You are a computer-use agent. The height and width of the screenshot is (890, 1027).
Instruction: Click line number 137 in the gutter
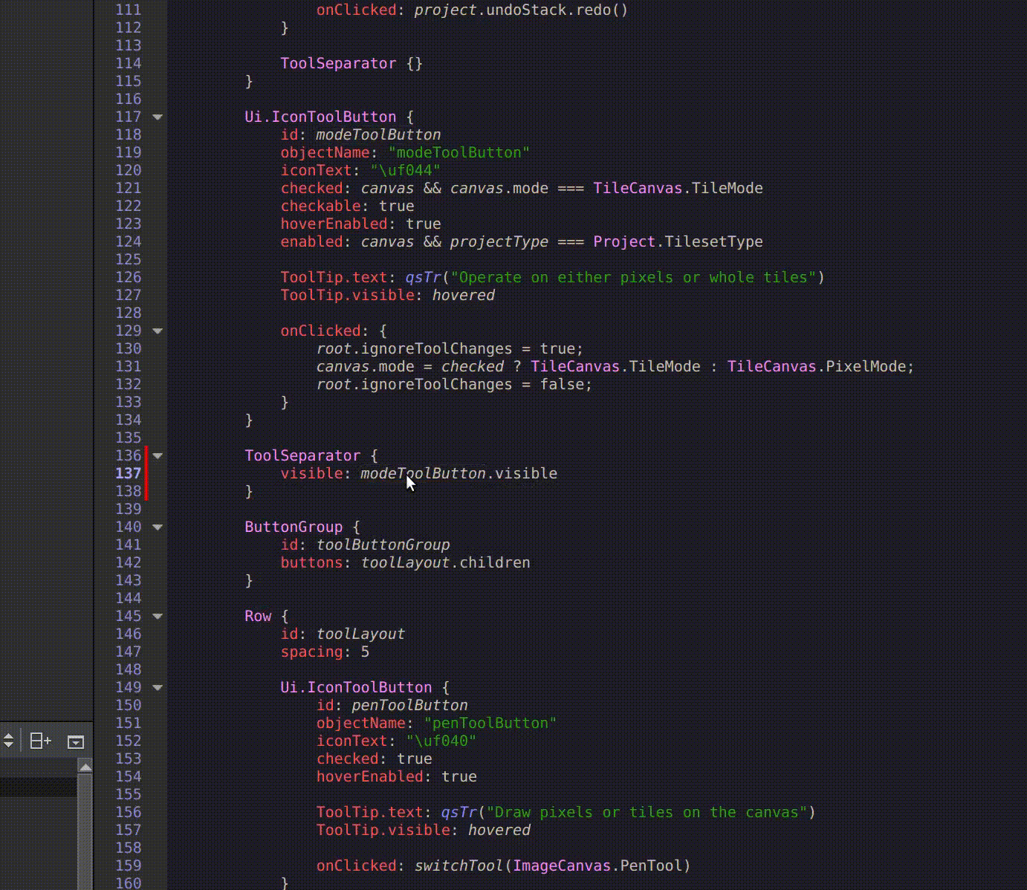pos(128,473)
